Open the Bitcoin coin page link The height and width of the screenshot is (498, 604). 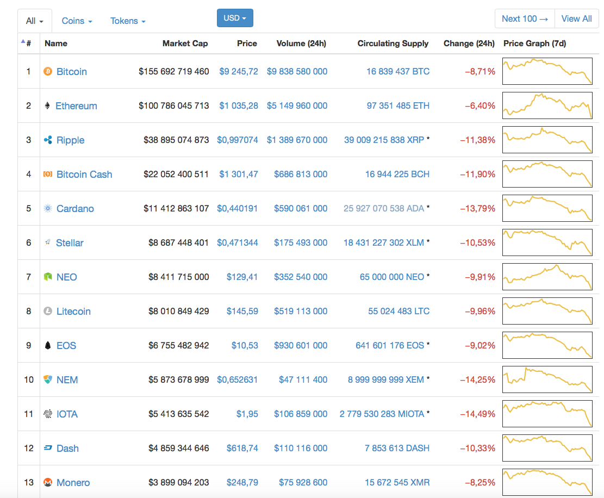tap(72, 72)
